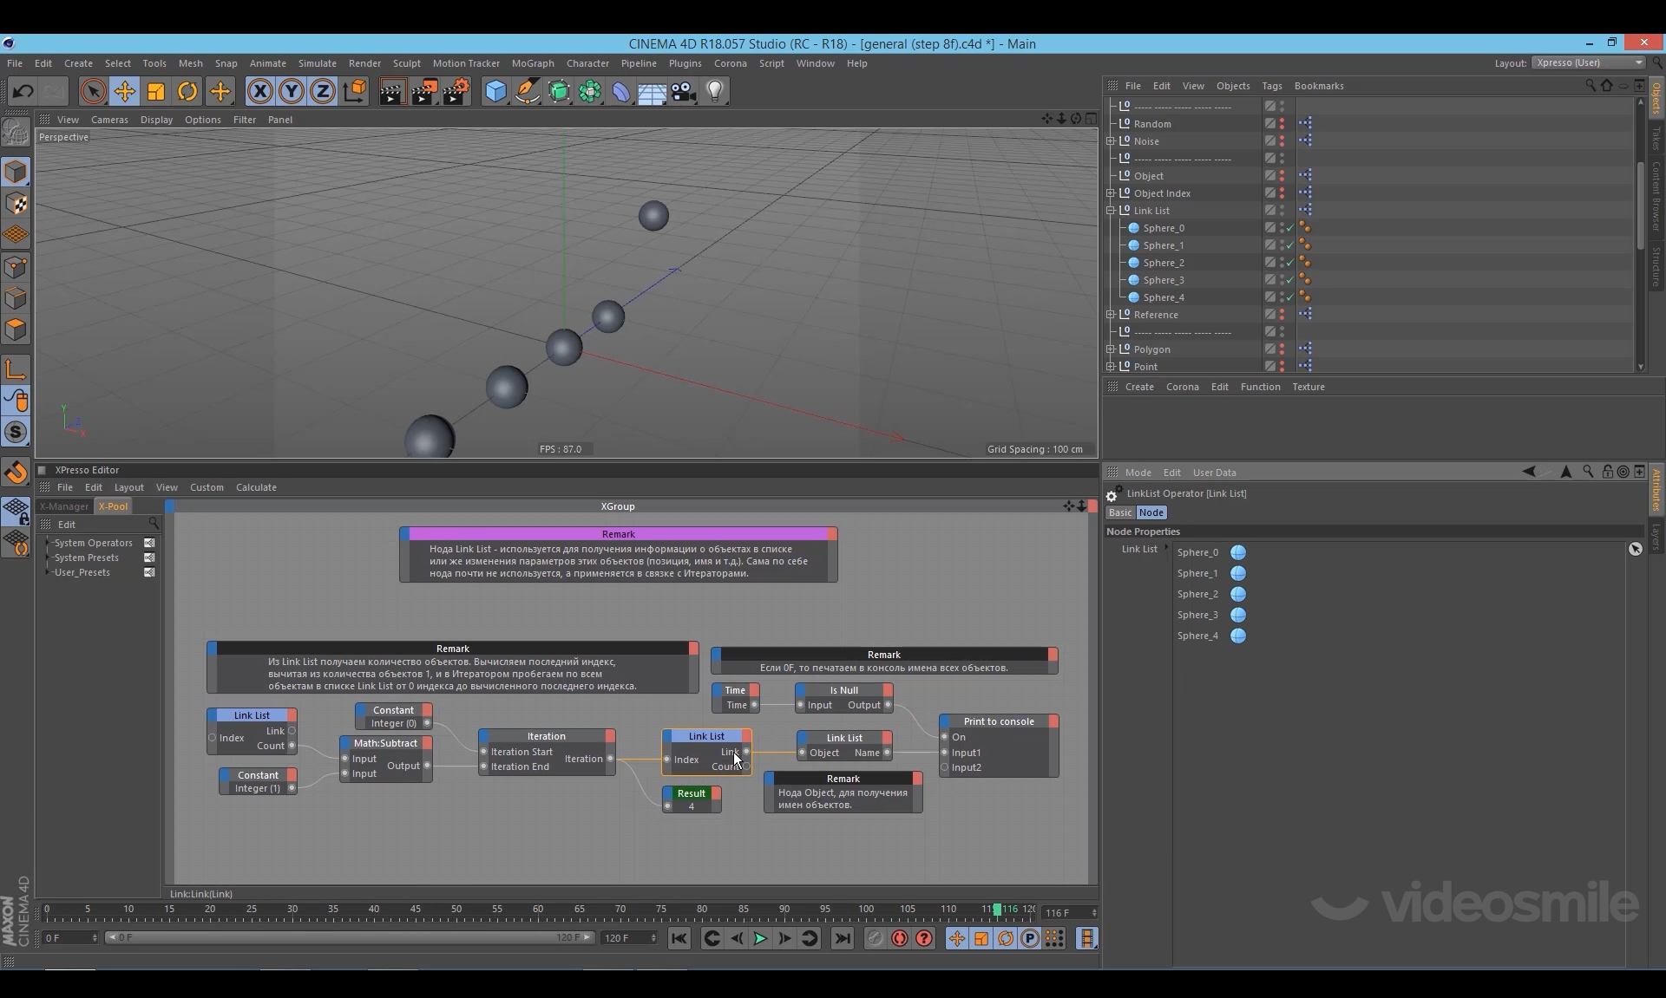The image size is (1666, 998).
Task: Open the MoGraph menu
Action: 533,63
